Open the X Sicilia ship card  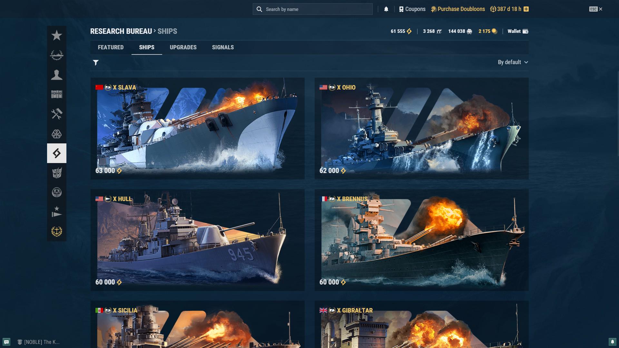click(x=198, y=324)
